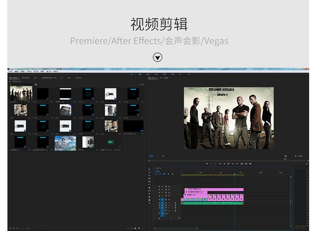Select the Track Select Backward tool

pyautogui.click(x=149, y=175)
